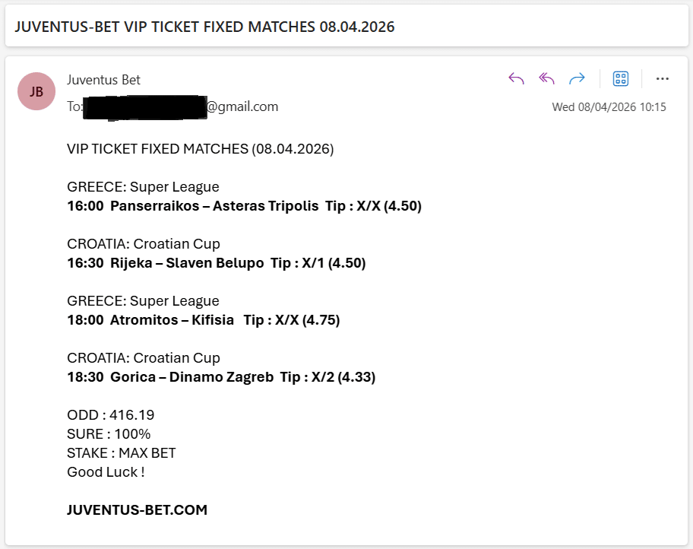Open the Apps grid icon
The image size is (693, 549).
[x=621, y=78]
